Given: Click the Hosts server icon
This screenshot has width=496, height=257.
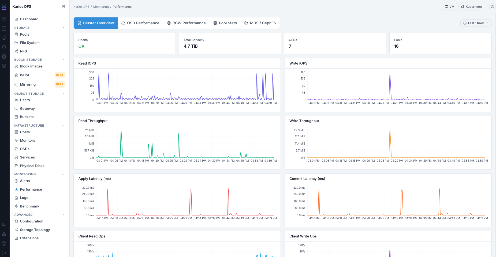Looking at the screenshot, I should [16, 132].
